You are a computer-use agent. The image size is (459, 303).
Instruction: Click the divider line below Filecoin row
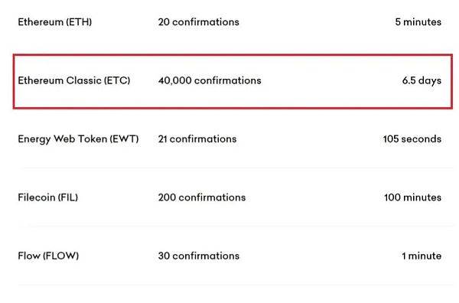click(x=236, y=226)
